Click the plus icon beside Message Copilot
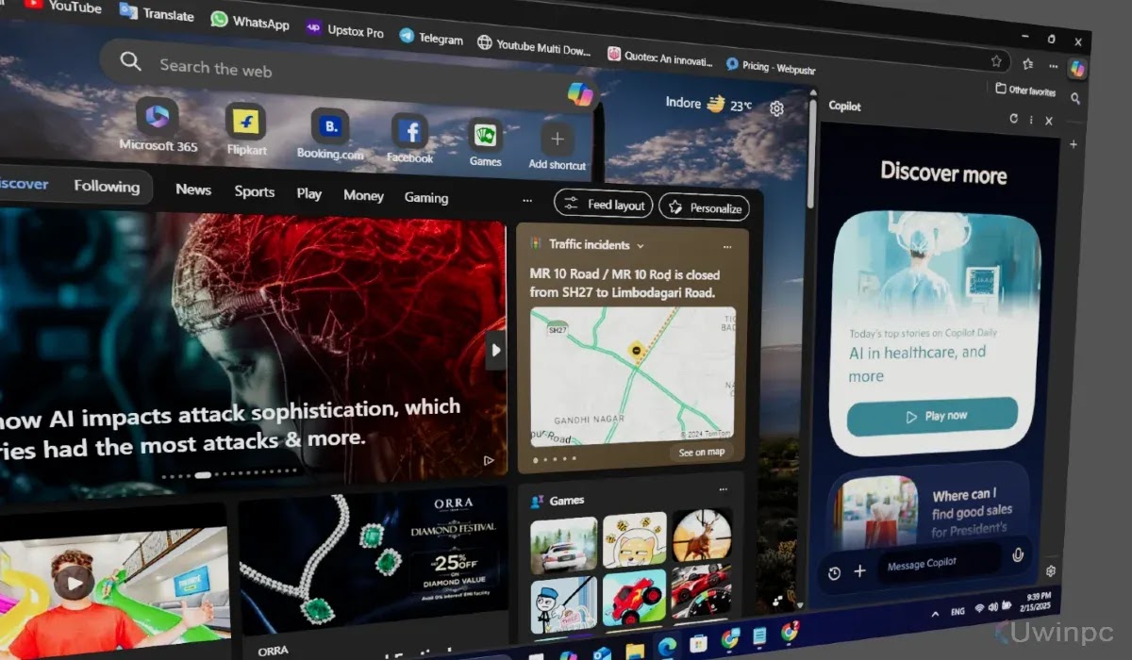This screenshot has height=660, width=1132. coord(859,571)
